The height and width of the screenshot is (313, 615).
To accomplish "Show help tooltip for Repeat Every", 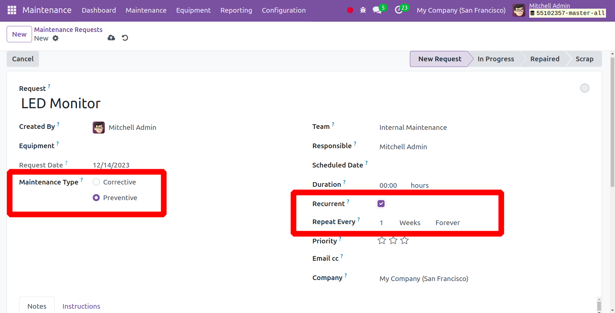I will (359, 219).
